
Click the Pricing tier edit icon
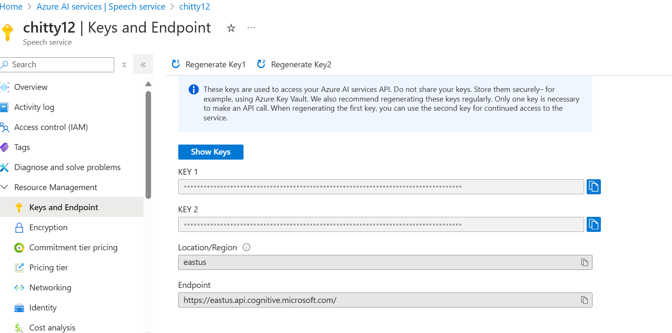(x=19, y=268)
